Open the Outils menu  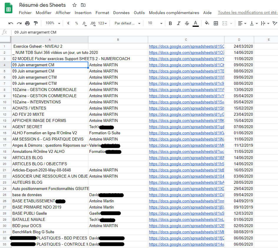139,13
